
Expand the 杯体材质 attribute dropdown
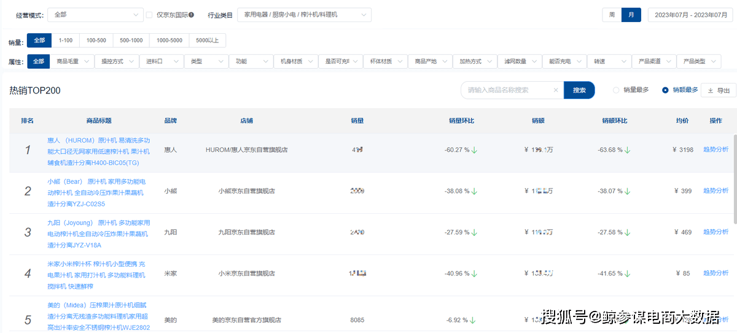coord(386,61)
